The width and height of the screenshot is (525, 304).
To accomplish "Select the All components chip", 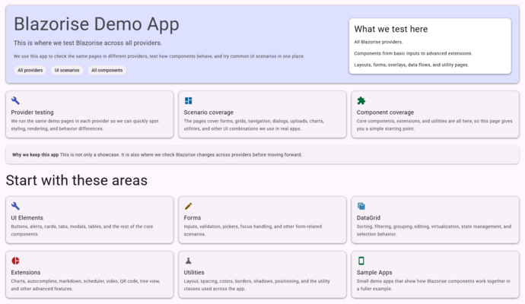I will 107,70.
